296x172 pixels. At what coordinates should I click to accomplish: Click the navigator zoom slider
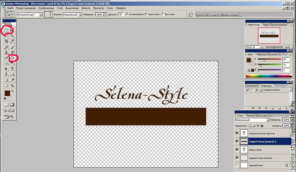(x=274, y=47)
